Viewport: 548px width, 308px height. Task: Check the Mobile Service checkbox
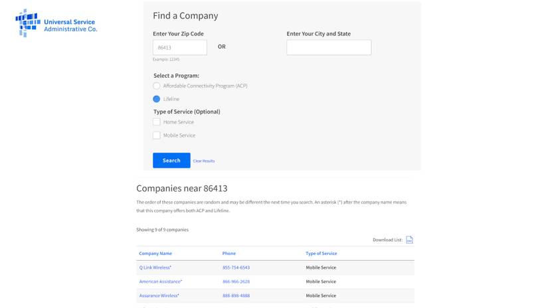[x=157, y=135]
